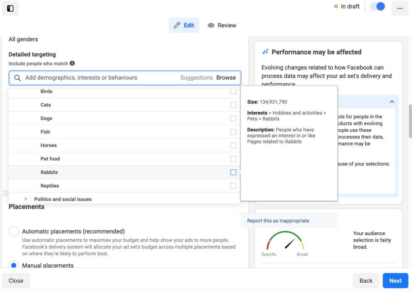Click Report this as inappropriate link
The image size is (412, 292).
278,221
